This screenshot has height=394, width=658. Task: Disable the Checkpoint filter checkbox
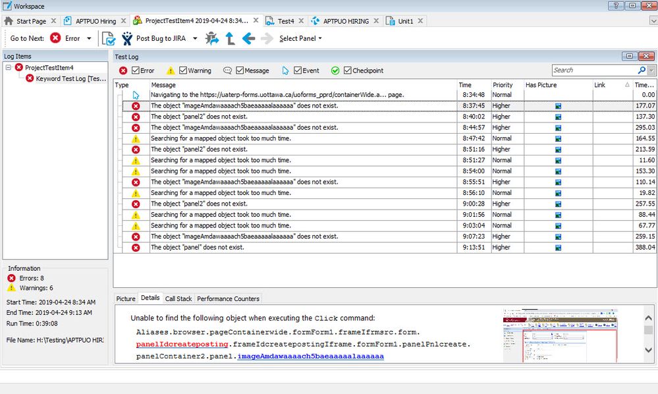pyautogui.click(x=347, y=70)
